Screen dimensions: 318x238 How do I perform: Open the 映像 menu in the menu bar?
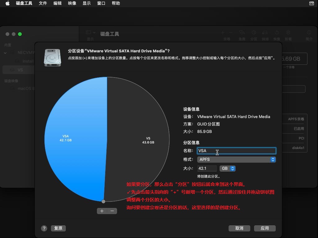pyautogui.click(x=72, y=3)
